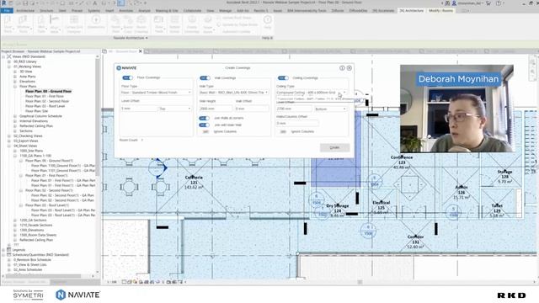Collapse the Floor Plans tree node
This screenshot has width=539, height=303.
pyautogui.click(x=15, y=87)
